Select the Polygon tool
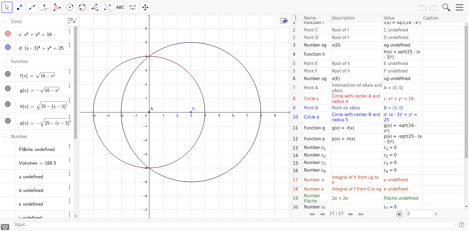 [x=57, y=7]
